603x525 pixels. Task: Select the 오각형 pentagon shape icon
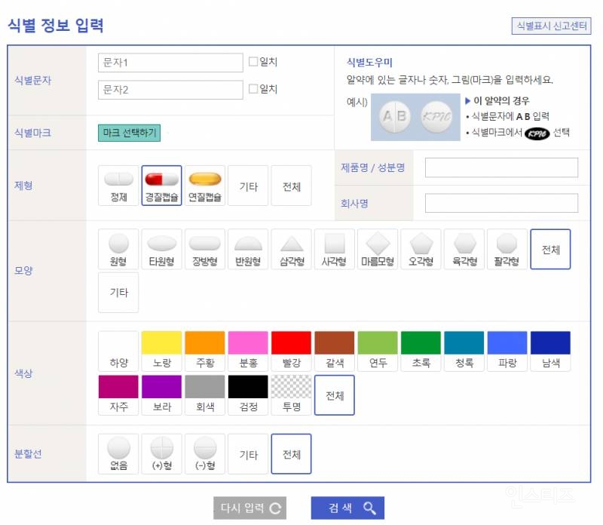click(421, 249)
